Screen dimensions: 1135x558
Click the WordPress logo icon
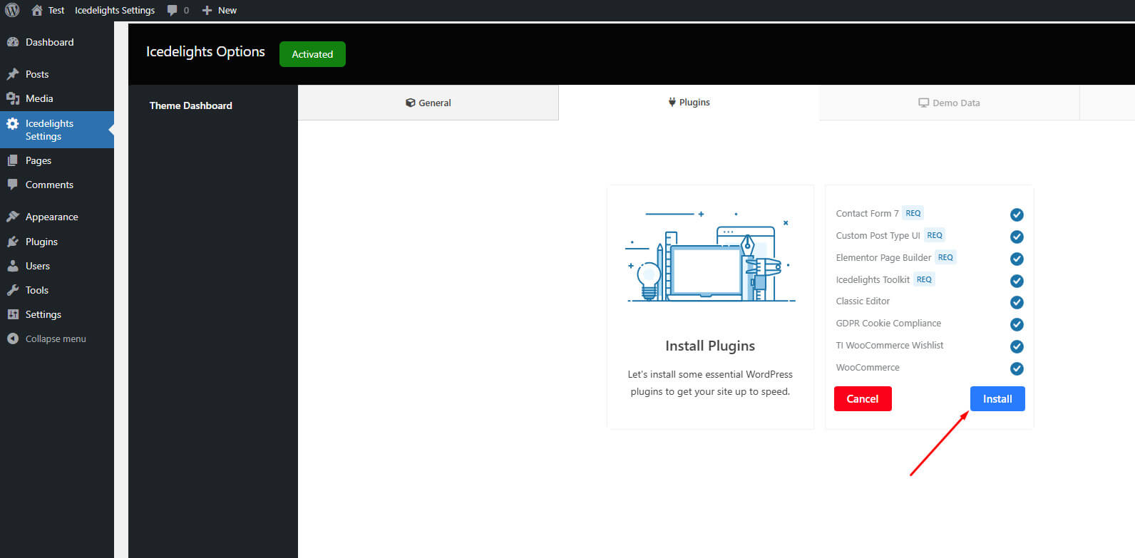point(12,10)
